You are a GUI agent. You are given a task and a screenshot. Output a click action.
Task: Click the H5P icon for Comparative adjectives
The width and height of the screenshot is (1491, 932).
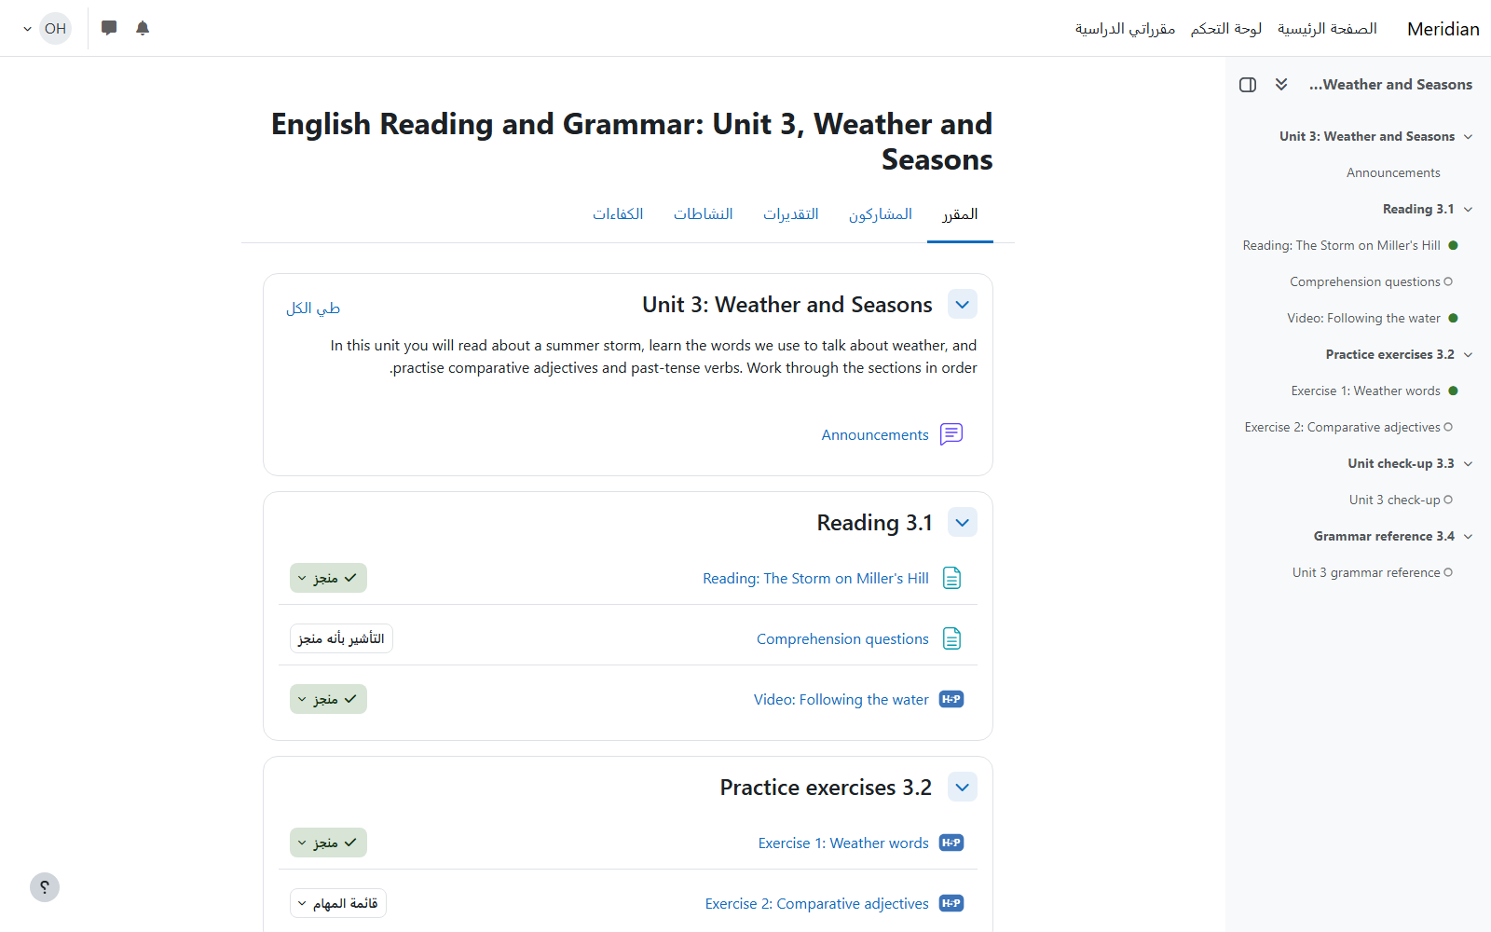tap(951, 903)
